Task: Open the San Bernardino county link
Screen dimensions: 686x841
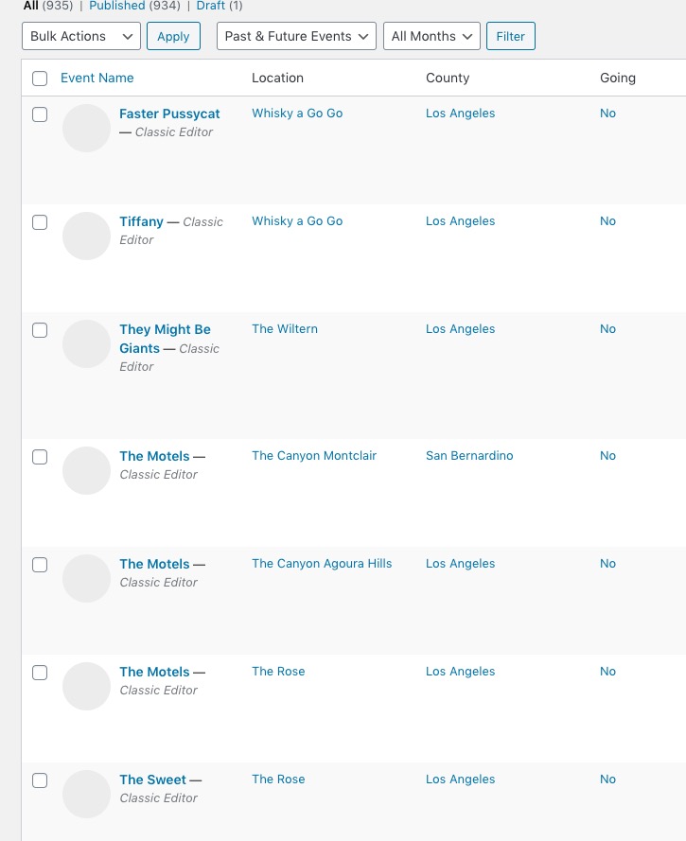Action: coord(469,455)
